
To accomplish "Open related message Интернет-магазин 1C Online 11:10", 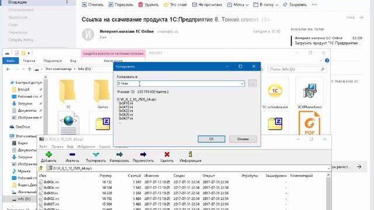I will click(328, 40).
